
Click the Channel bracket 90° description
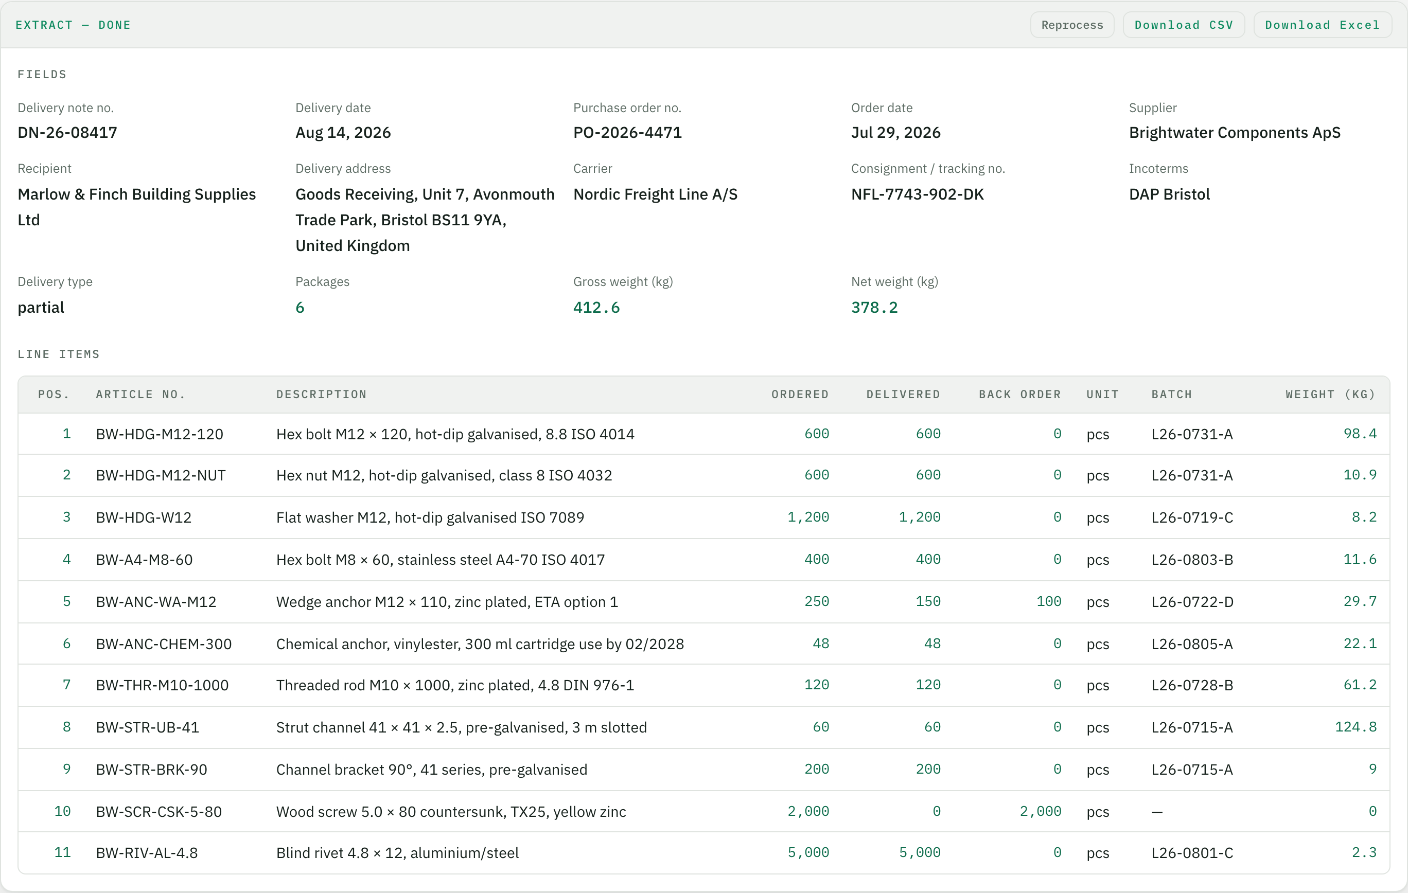coord(432,770)
